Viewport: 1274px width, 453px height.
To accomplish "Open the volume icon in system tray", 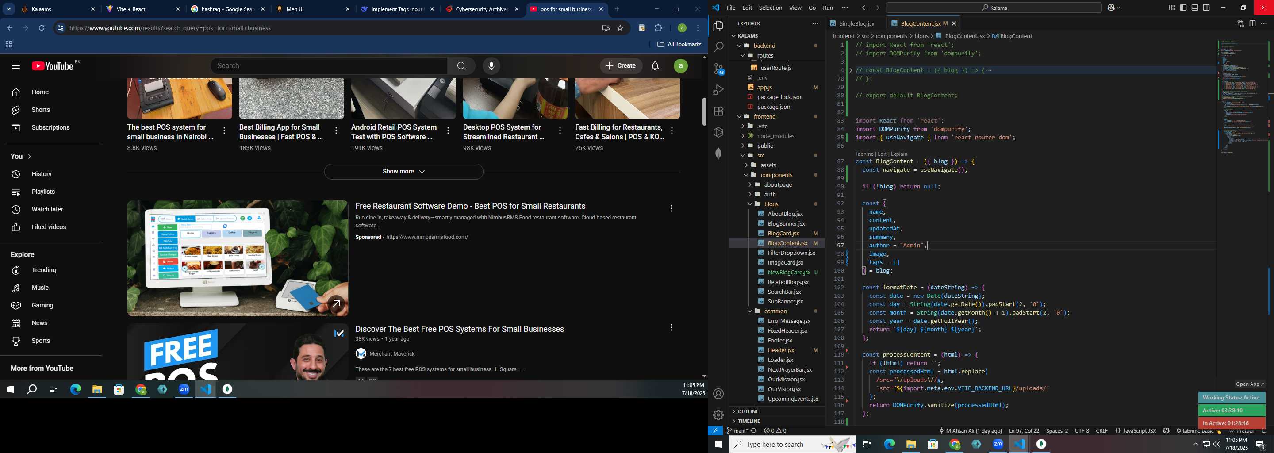I will click(1216, 445).
